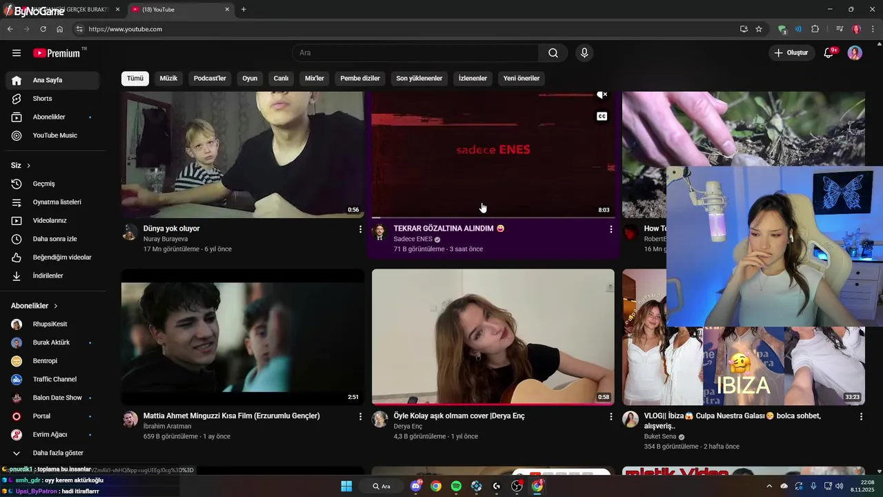Select the Canlı filter chip
This screenshot has width=883, height=497.
click(281, 78)
